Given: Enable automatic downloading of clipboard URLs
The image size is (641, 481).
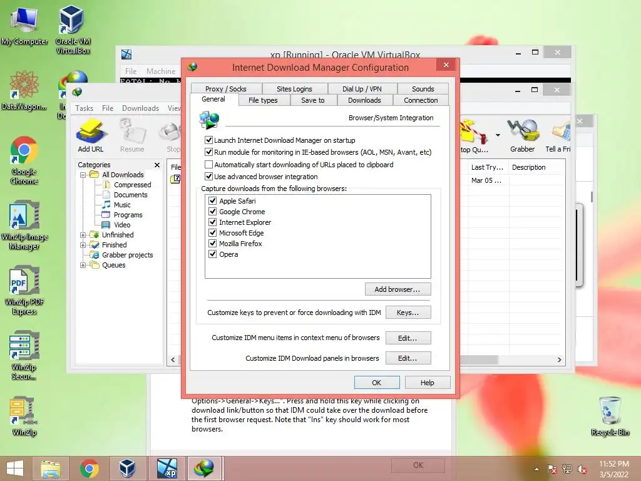Looking at the screenshot, I should (208, 165).
